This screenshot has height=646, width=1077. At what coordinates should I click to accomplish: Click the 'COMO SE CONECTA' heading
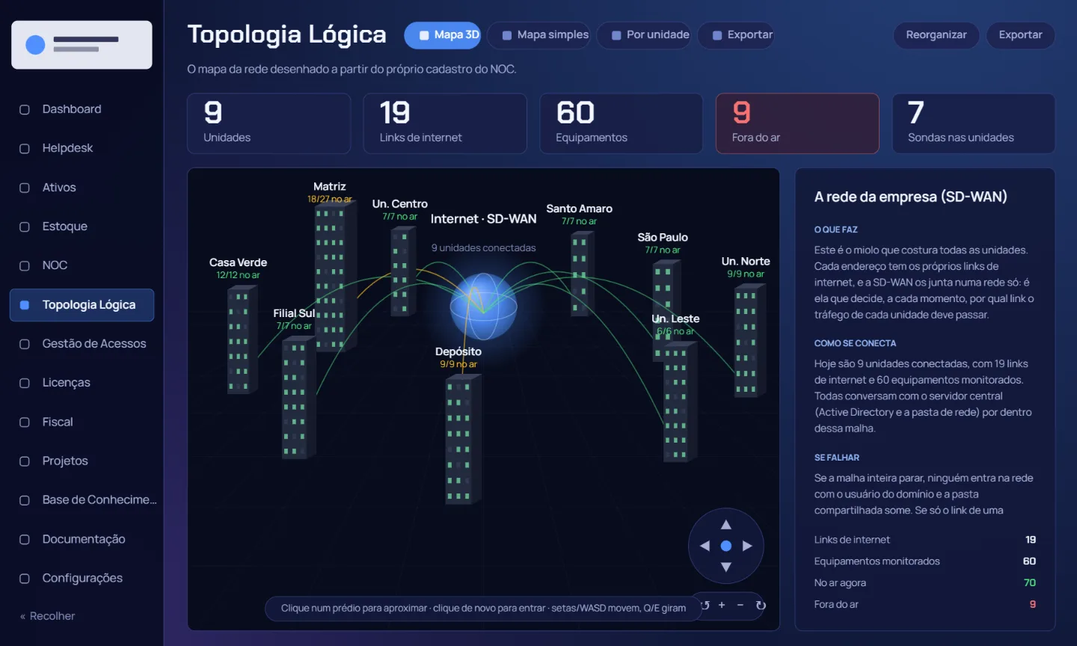[x=855, y=343]
